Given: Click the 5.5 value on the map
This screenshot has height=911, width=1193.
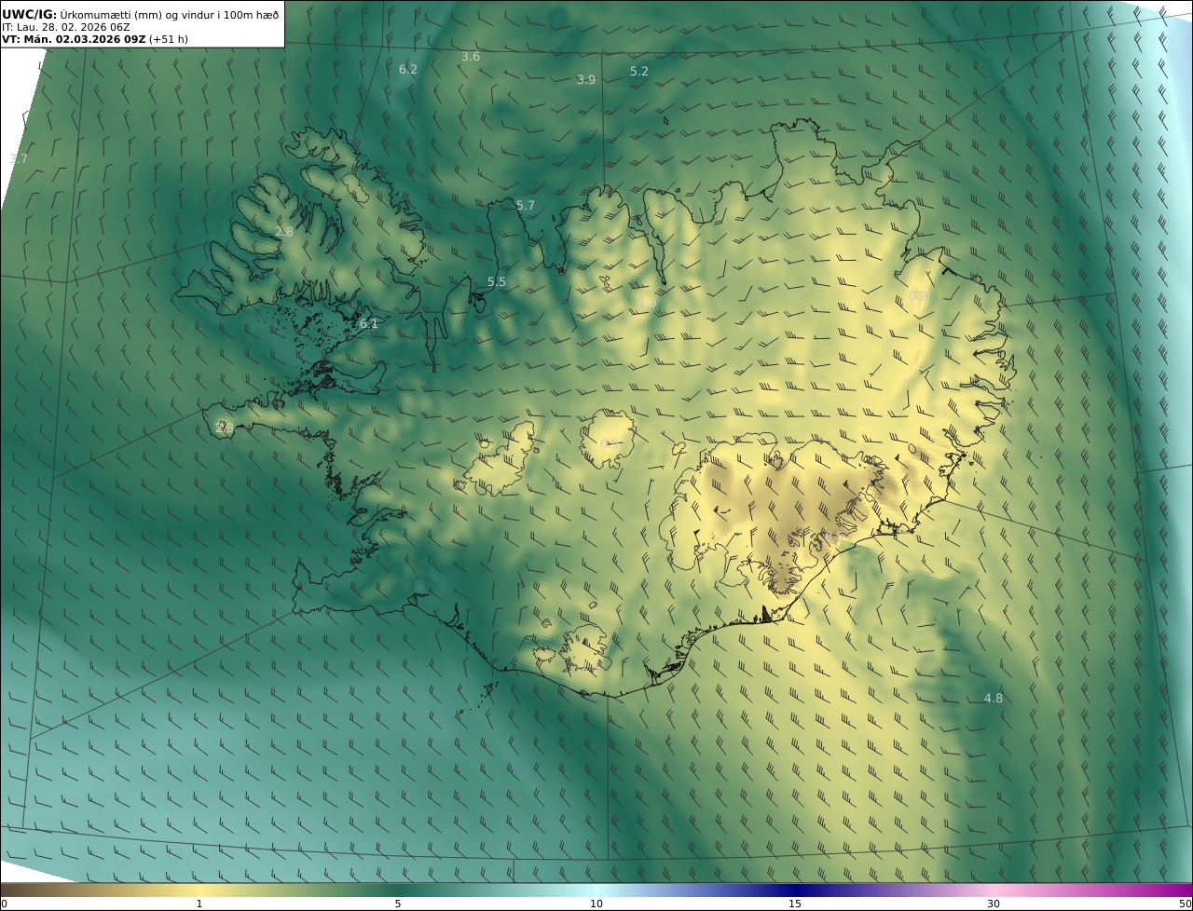Looking at the screenshot, I should point(497,281).
